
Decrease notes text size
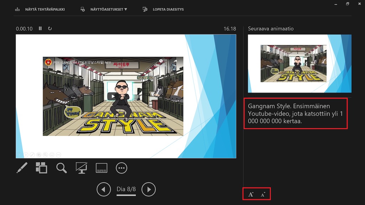[263, 194]
